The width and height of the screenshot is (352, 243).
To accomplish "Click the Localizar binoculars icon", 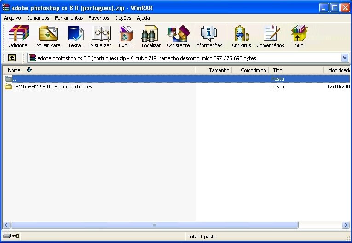I will click(x=150, y=33).
